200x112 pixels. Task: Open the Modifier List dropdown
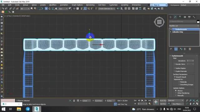(184, 26)
